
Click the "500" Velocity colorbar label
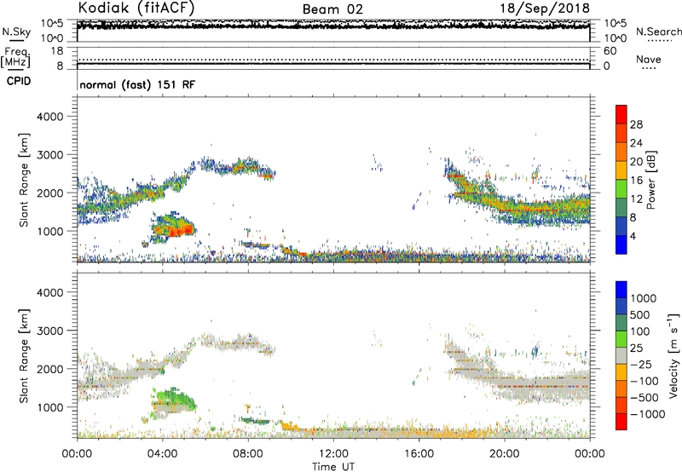[x=640, y=315]
